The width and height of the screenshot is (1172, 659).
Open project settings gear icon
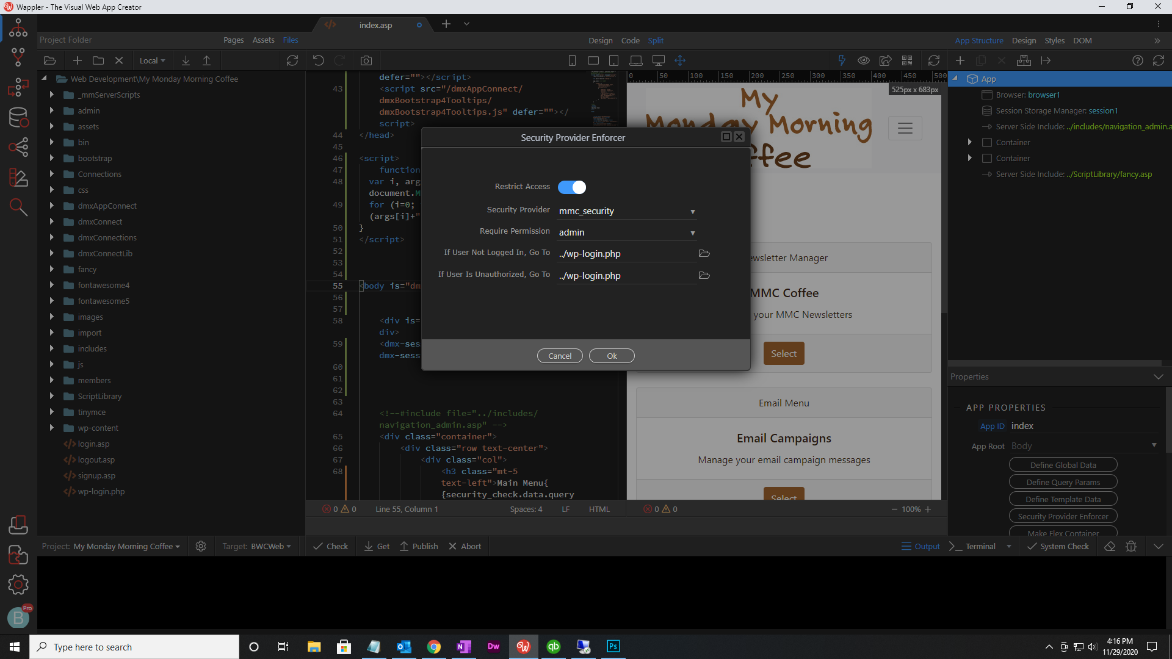click(200, 546)
